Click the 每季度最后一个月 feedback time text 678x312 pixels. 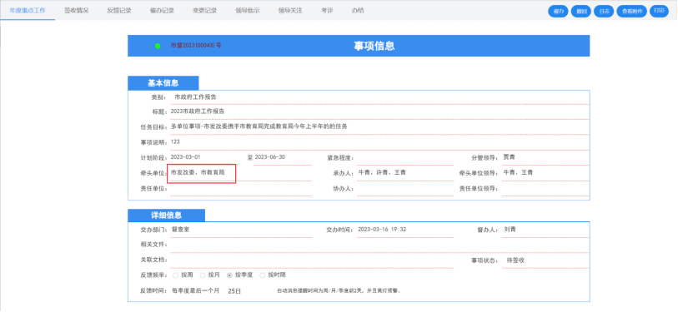tap(195, 291)
